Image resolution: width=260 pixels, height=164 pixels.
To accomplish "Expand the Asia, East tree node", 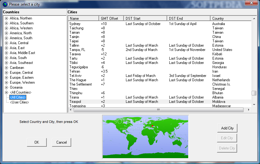I will (x=6, y=48).
